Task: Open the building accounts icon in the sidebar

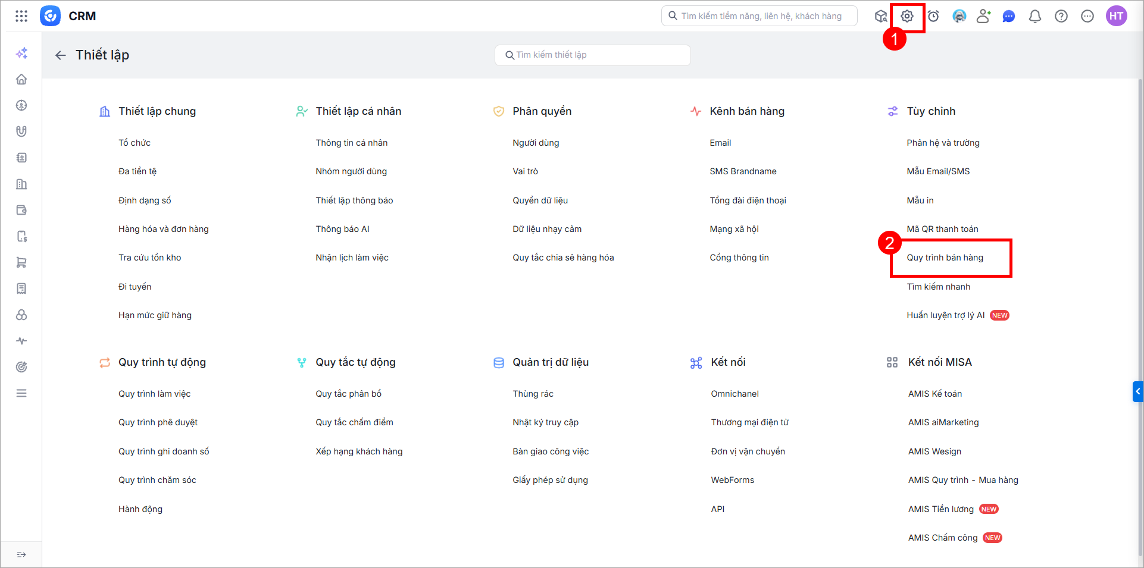Action: point(21,184)
